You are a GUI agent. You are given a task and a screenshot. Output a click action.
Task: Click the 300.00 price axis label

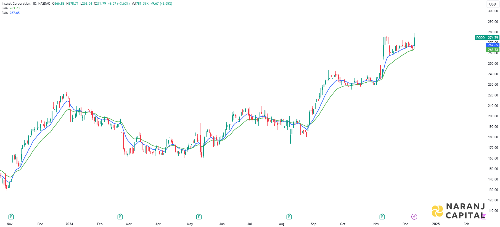point(493,11)
